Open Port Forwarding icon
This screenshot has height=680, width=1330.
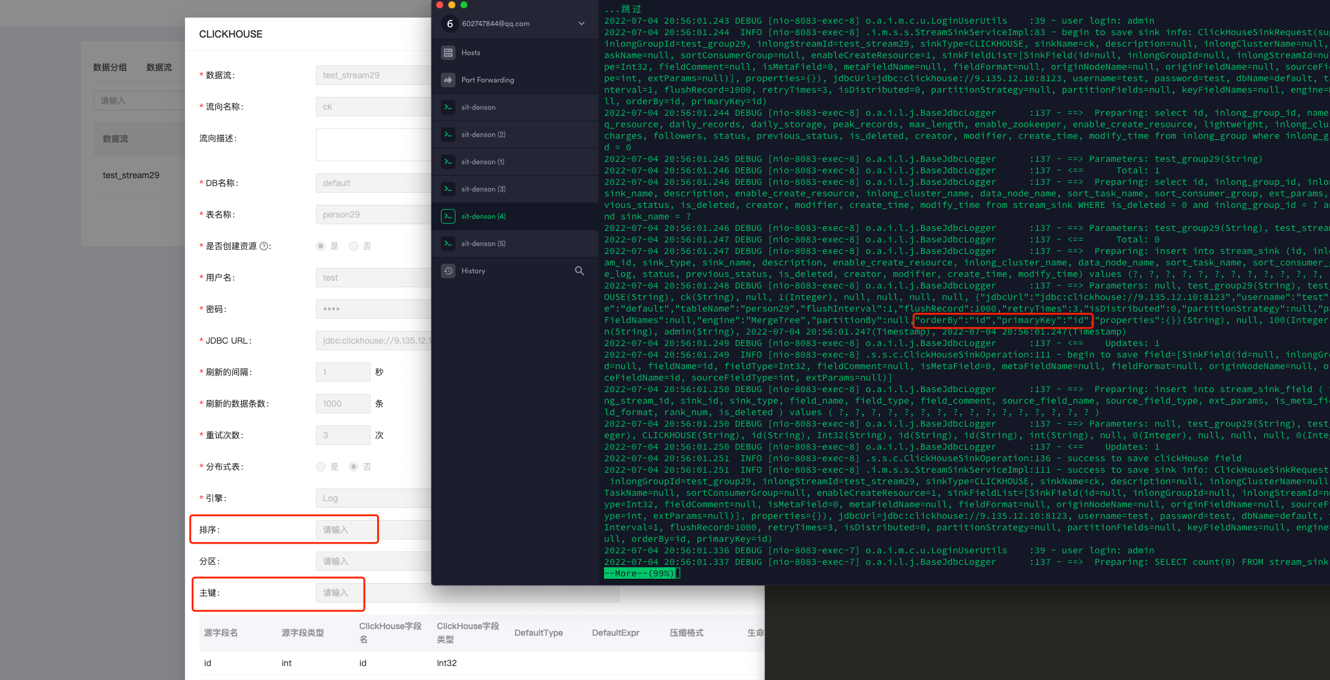click(448, 80)
